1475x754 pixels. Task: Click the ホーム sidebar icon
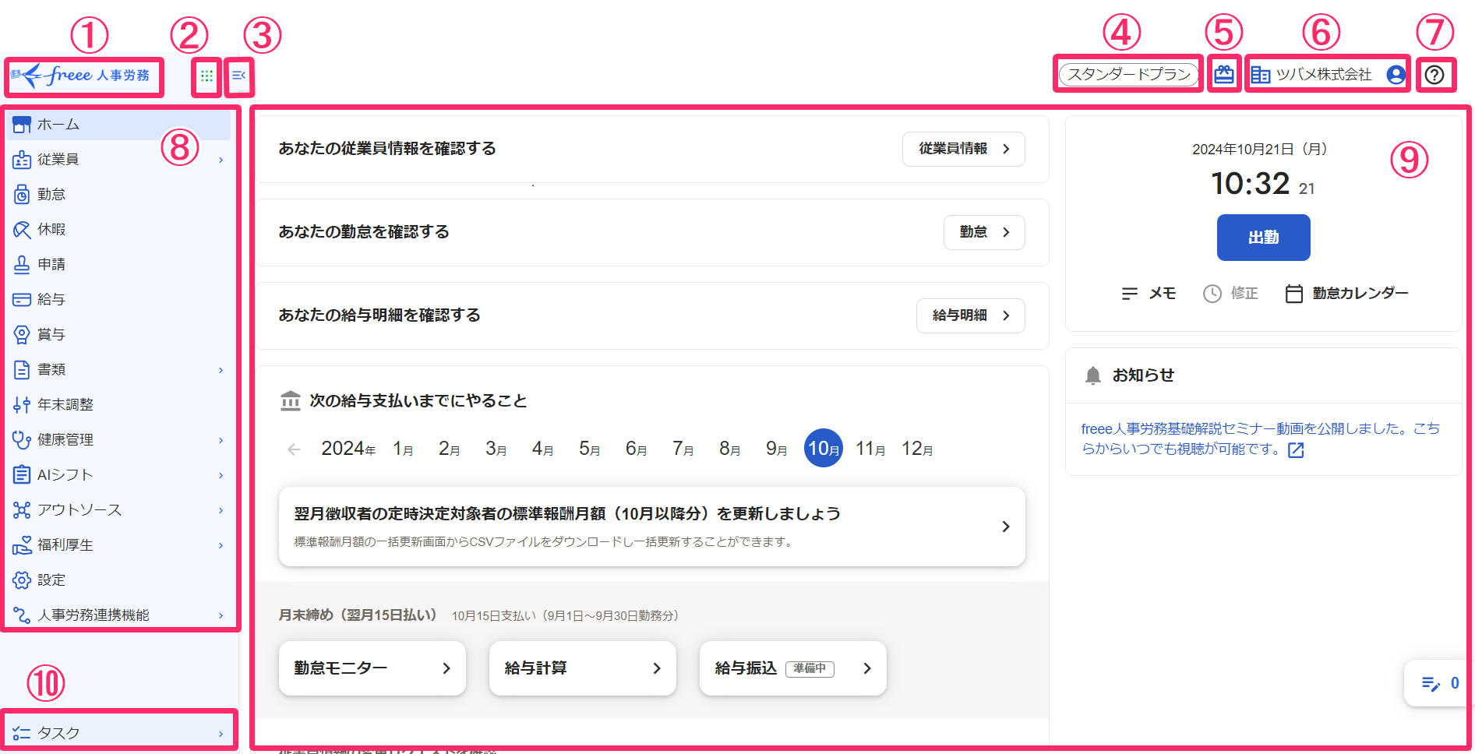point(22,125)
